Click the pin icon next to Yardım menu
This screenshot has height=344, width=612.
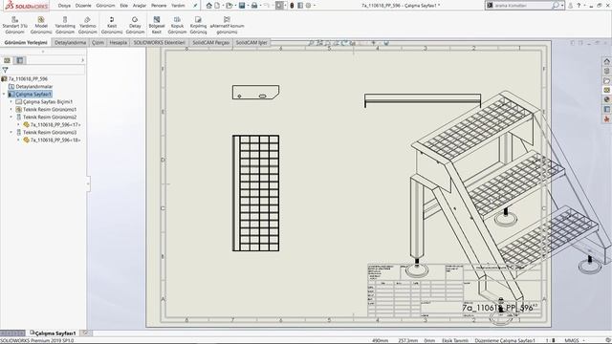point(195,6)
